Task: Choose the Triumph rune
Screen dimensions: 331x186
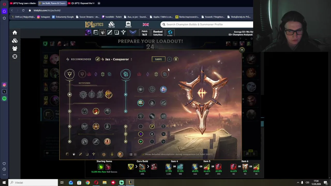Action: (96, 111)
